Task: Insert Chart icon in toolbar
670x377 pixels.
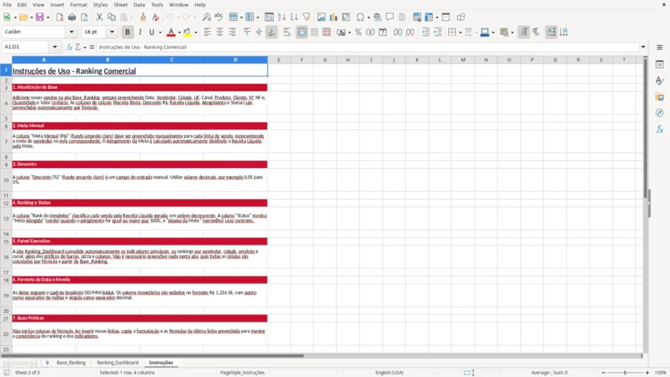Action: click(333, 17)
